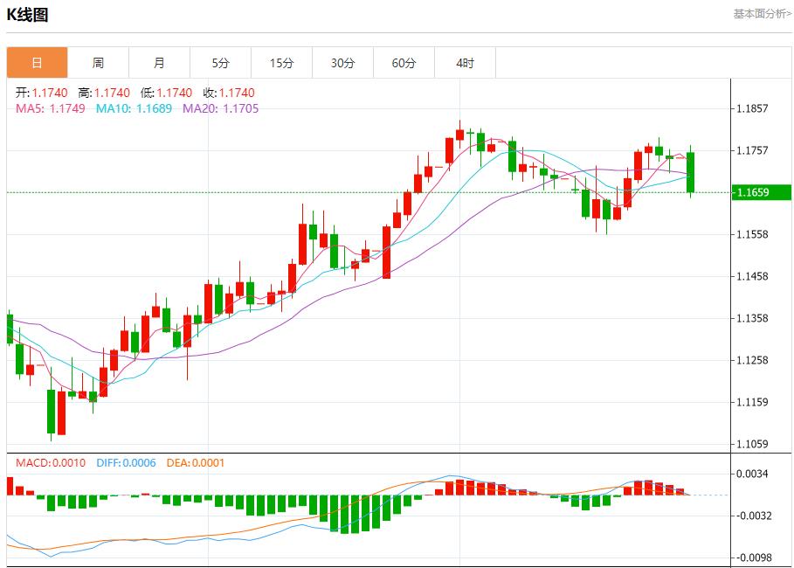794x568 pixels.
Task: Select the 60分 timeframe
Action: click(405, 62)
